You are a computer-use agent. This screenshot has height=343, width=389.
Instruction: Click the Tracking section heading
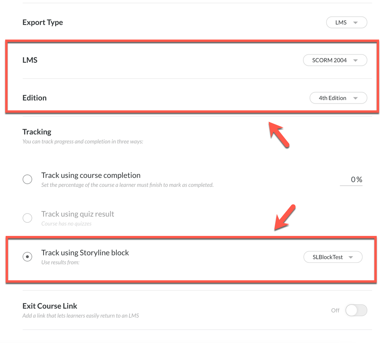click(x=37, y=132)
